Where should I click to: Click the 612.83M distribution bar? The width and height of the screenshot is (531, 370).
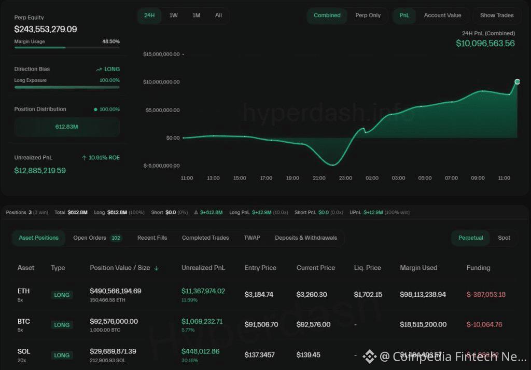pos(67,127)
